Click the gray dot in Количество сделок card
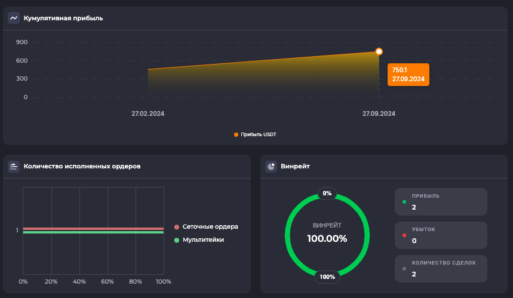513x298 pixels. coord(404,269)
